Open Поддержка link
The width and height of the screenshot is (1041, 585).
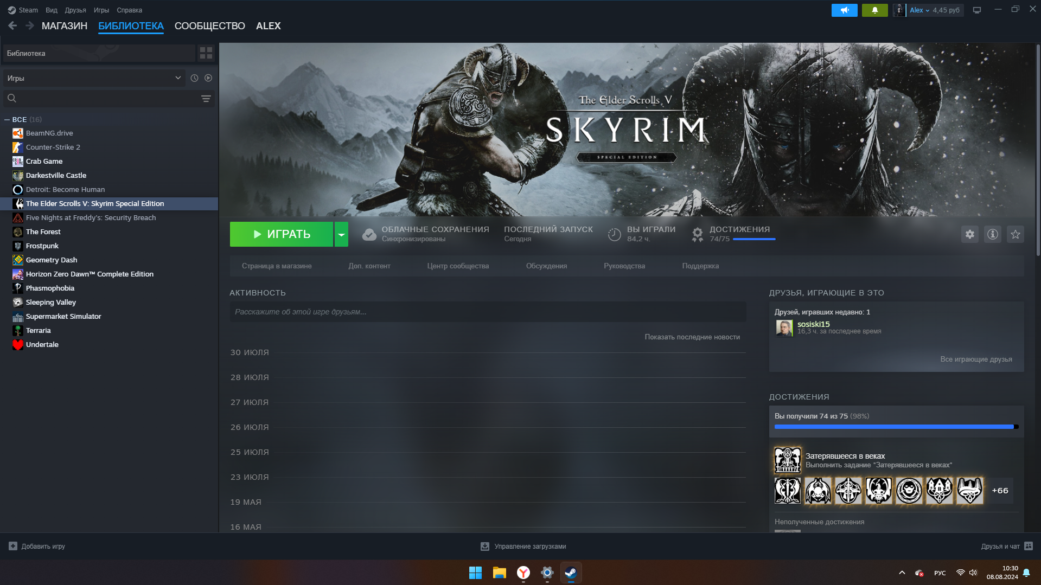coord(700,266)
